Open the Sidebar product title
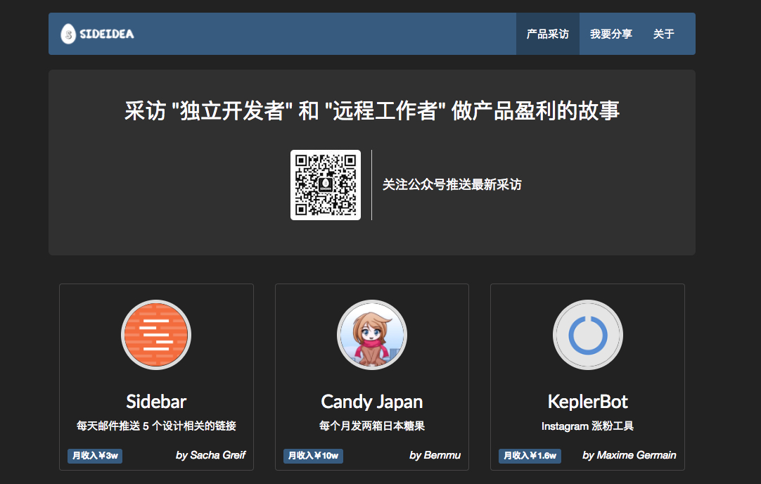The height and width of the screenshot is (484, 761). (x=156, y=402)
